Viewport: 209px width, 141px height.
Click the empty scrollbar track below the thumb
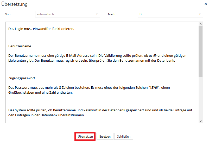pos(200,99)
